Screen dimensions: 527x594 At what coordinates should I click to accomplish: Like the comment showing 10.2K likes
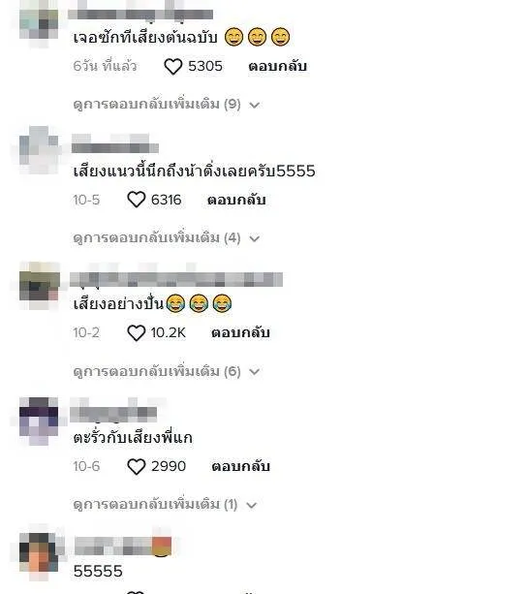click(137, 333)
